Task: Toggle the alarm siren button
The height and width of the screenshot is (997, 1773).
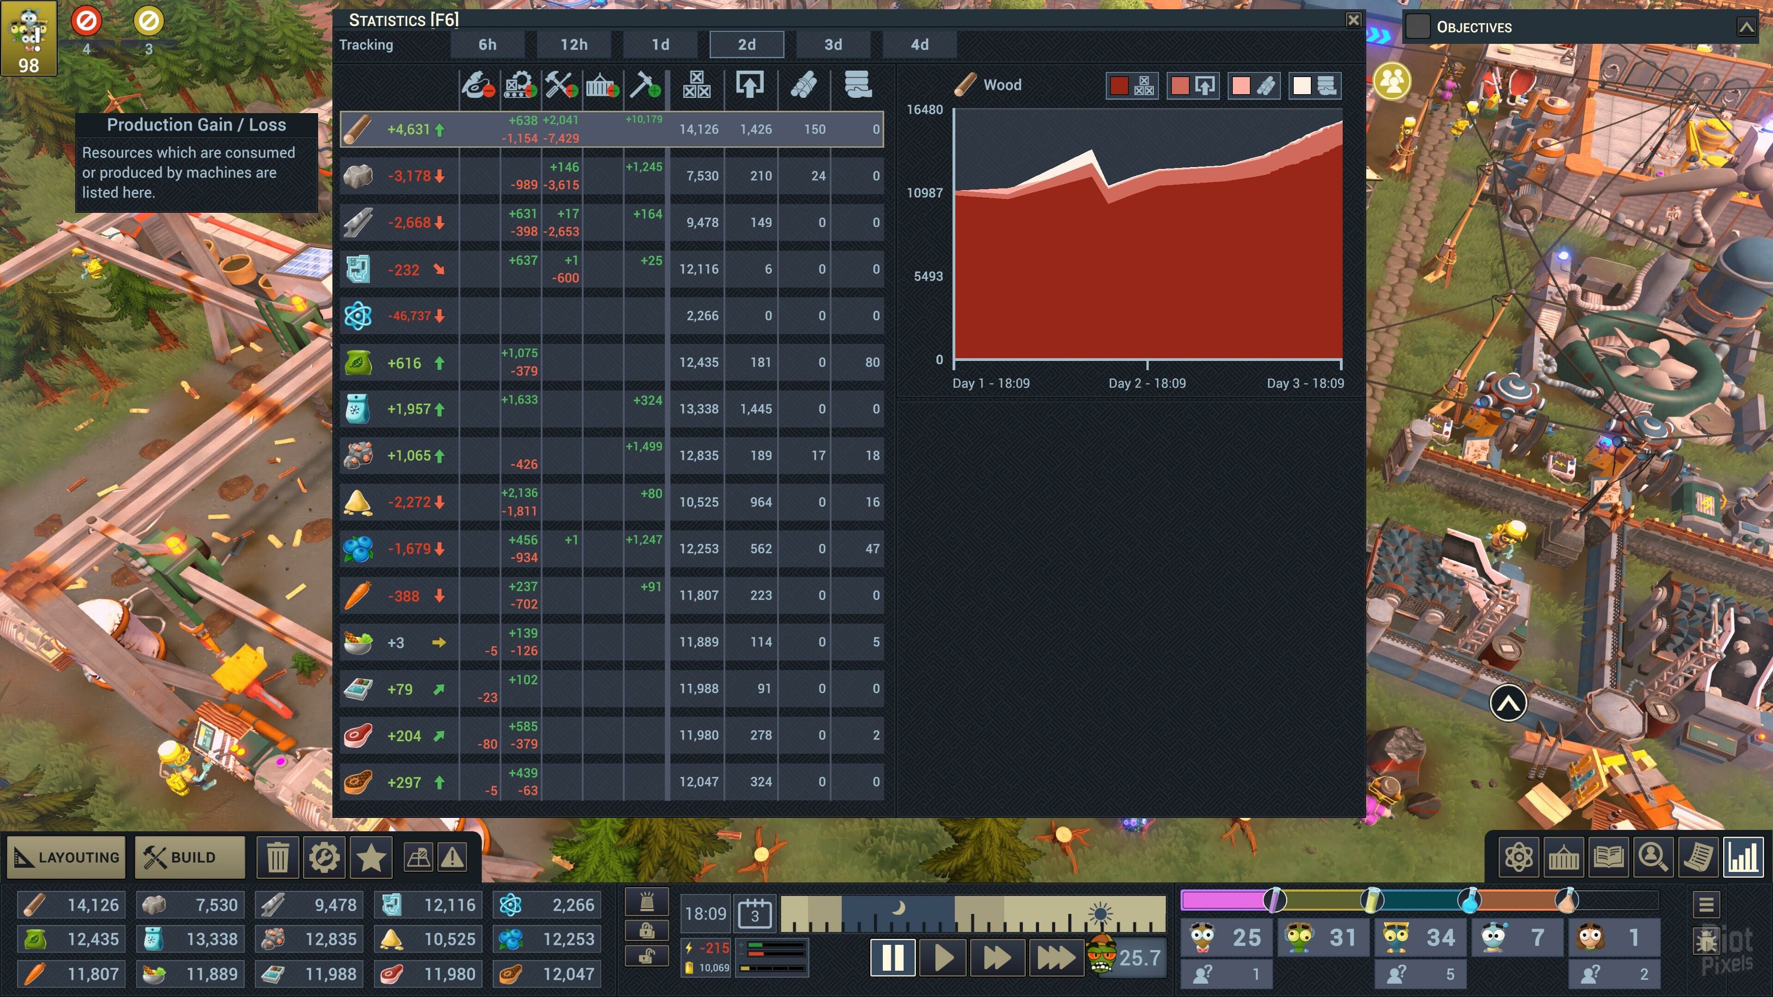Action: click(646, 901)
